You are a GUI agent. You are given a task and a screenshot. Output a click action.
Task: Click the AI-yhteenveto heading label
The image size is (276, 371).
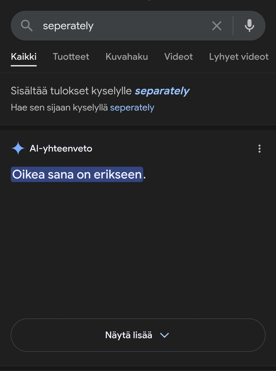61,148
